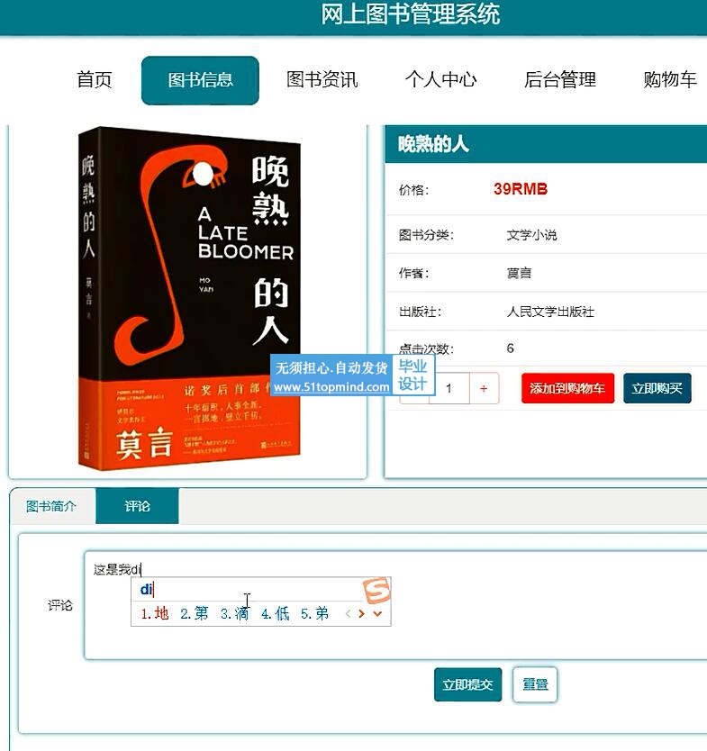The image size is (707, 751).
Task: Open the 首页 navigation item
Action: (x=95, y=80)
